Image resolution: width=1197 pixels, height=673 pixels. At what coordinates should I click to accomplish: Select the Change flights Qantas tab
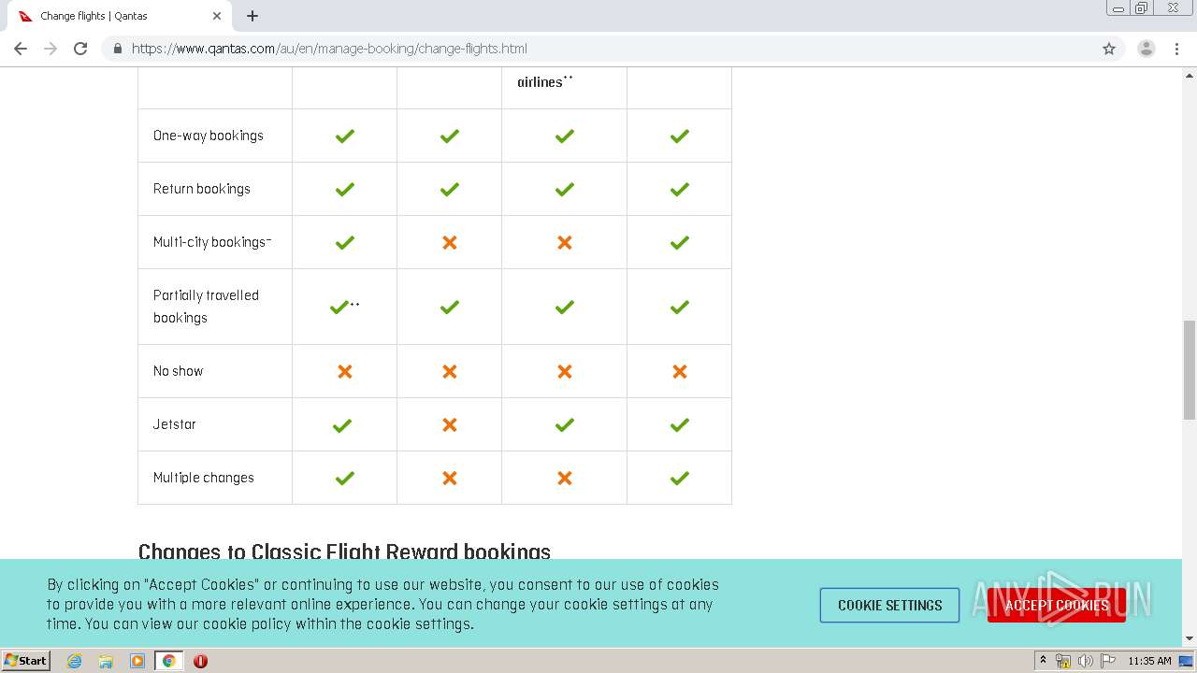(x=112, y=16)
